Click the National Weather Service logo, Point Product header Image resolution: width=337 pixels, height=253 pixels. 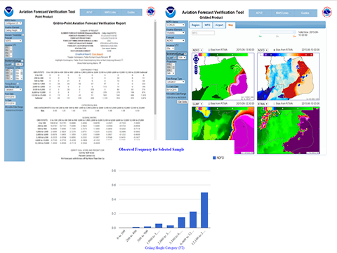pyautogui.click(x=151, y=12)
